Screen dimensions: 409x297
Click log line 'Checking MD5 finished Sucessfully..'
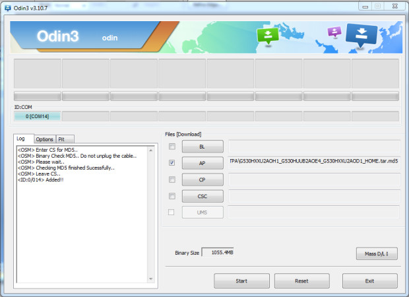click(x=66, y=168)
